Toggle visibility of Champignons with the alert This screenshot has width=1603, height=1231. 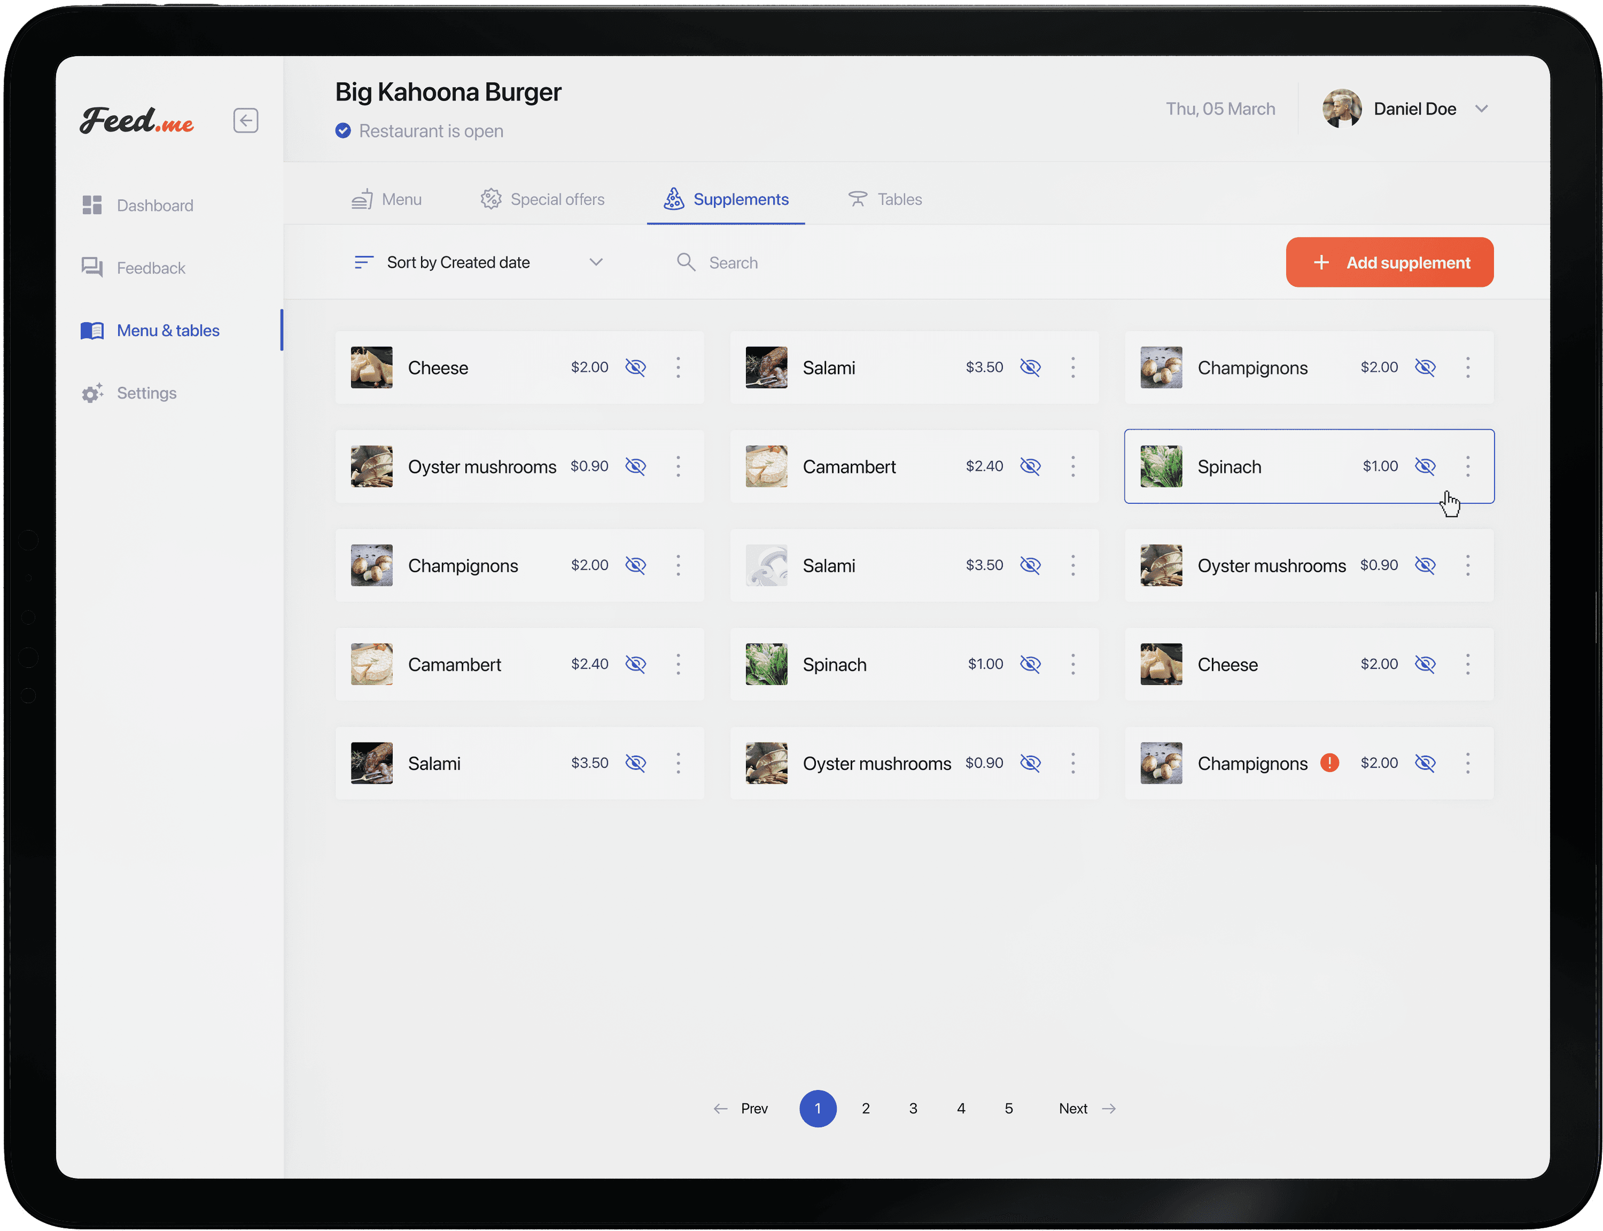click(1424, 763)
